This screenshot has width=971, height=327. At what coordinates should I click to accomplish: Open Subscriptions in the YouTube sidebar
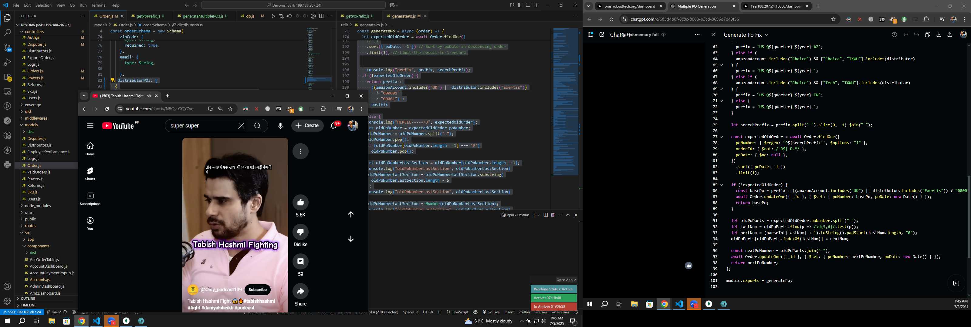click(90, 199)
